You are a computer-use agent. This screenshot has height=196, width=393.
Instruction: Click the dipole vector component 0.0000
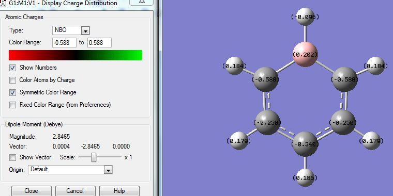pos(122,146)
